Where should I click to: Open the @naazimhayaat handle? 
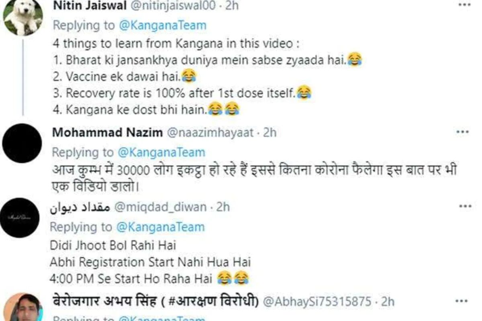pos(210,132)
